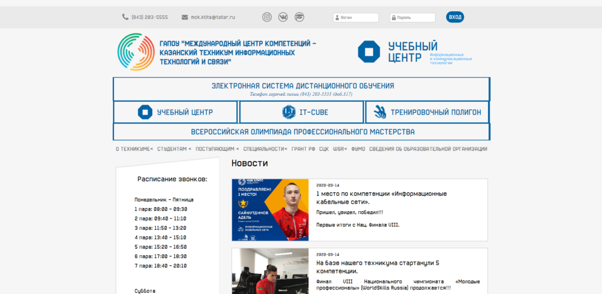Open the Грант РФ menu item

click(x=303, y=149)
